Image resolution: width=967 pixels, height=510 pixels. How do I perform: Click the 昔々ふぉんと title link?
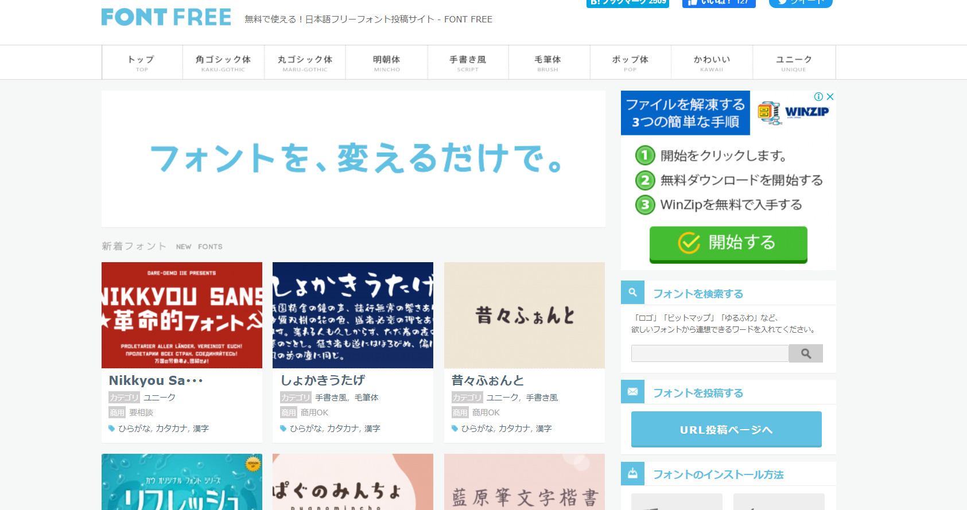488,380
